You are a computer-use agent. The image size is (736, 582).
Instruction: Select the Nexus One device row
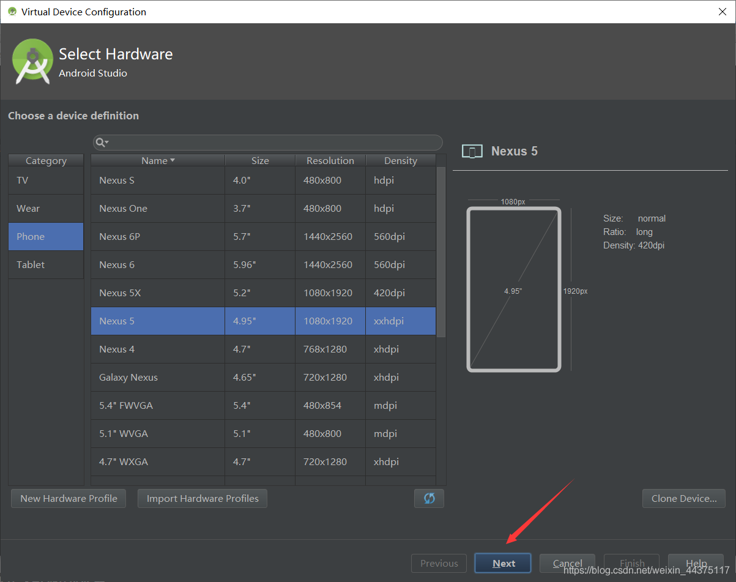point(263,209)
